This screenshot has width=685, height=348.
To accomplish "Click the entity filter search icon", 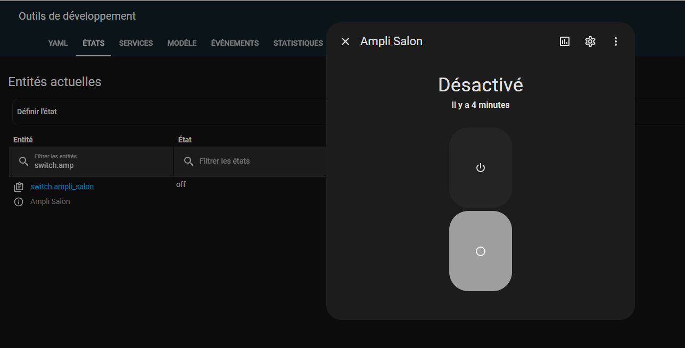I will point(23,162).
